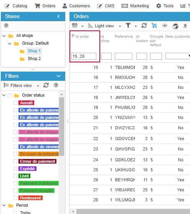Image resolution: width=190 pixels, height=214 pixels.
Task: Open the Catalog menu
Action: pos(16,6)
